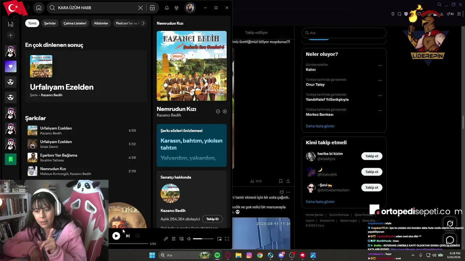Select the Albümler filter chip

click(101, 23)
